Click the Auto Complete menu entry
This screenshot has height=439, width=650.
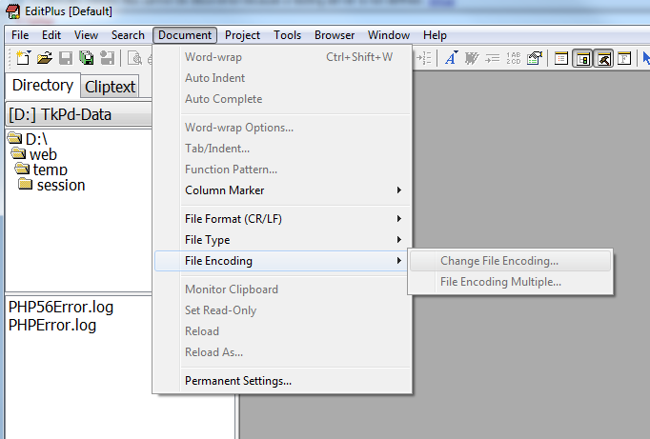(x=282, y=99)
